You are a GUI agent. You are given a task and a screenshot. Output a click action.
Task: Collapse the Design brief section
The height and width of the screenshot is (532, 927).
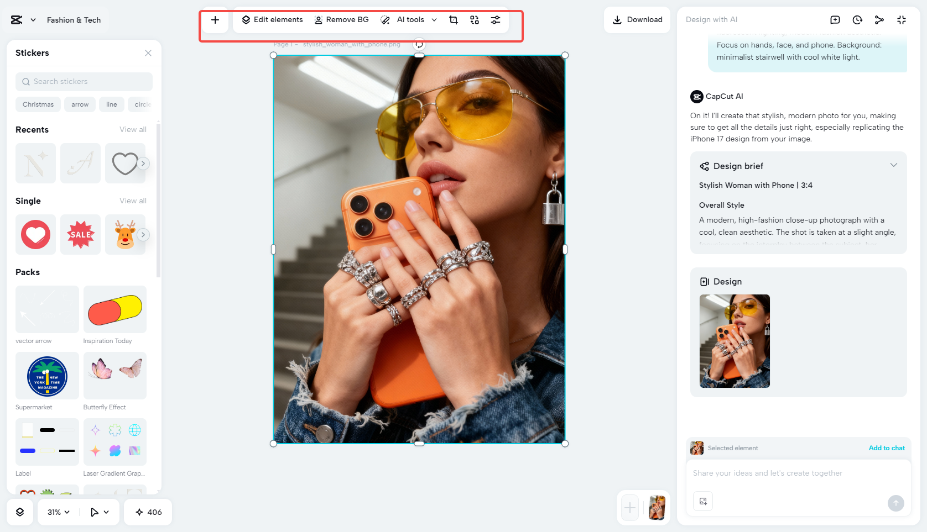tap(894, 165)
